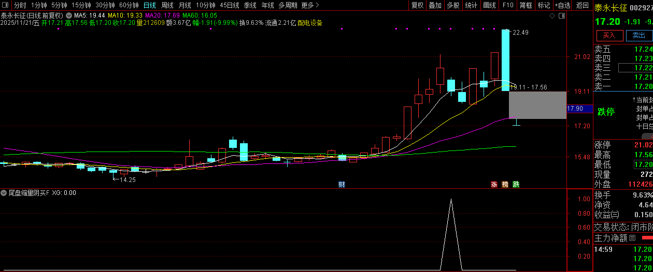
Task: Click the diamond icon above the chart
Action: [552, 16]
